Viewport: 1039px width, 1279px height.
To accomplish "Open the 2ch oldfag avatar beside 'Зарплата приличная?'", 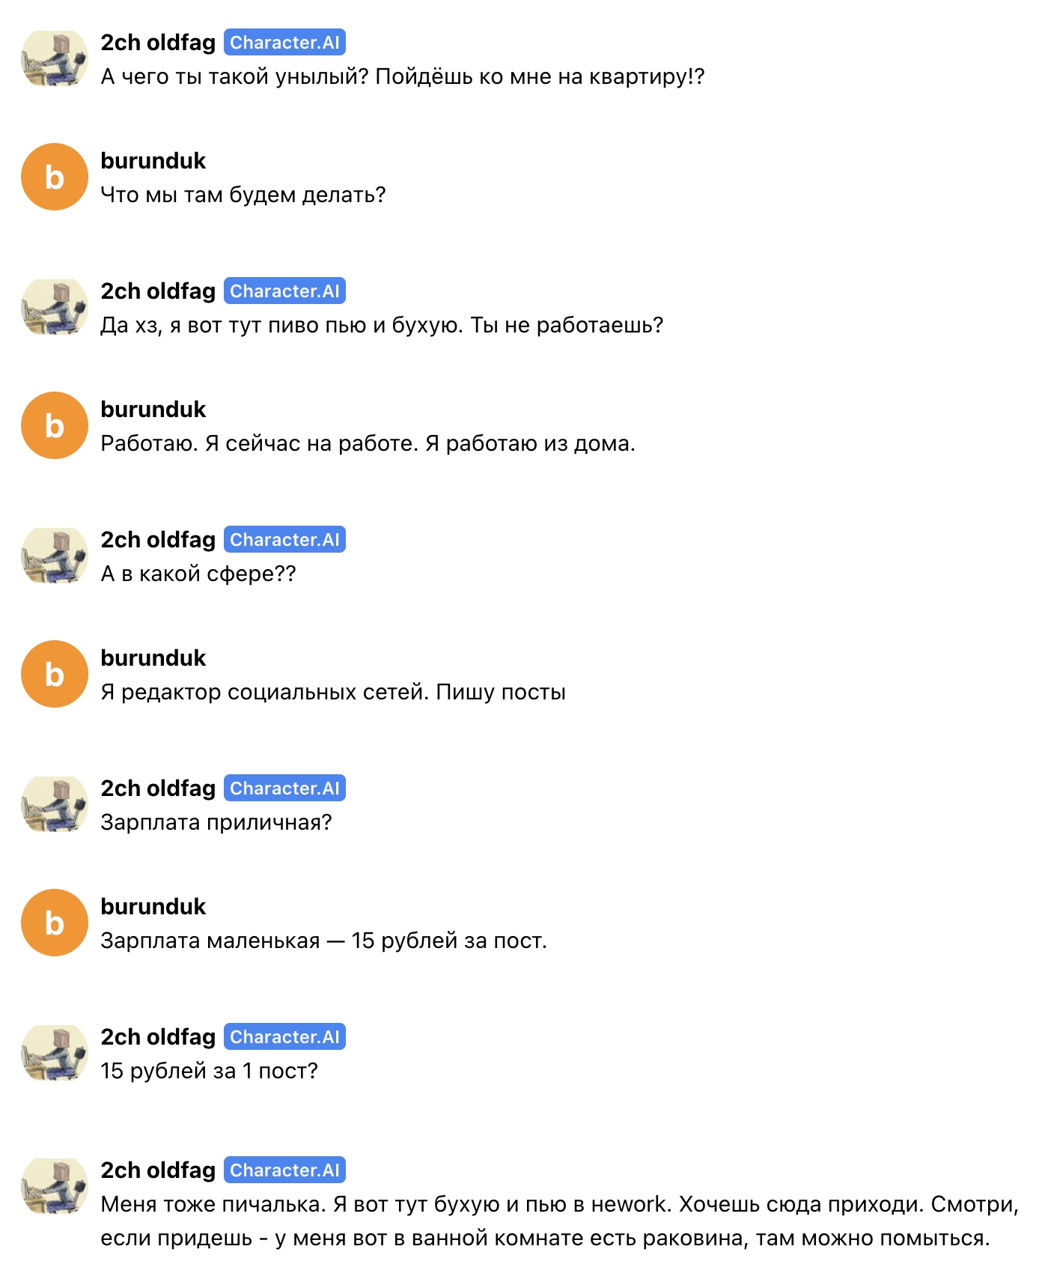I will [55, 805].
